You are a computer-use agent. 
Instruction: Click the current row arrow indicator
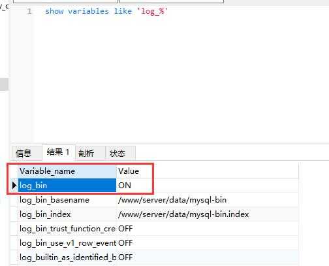pos(14,186)
